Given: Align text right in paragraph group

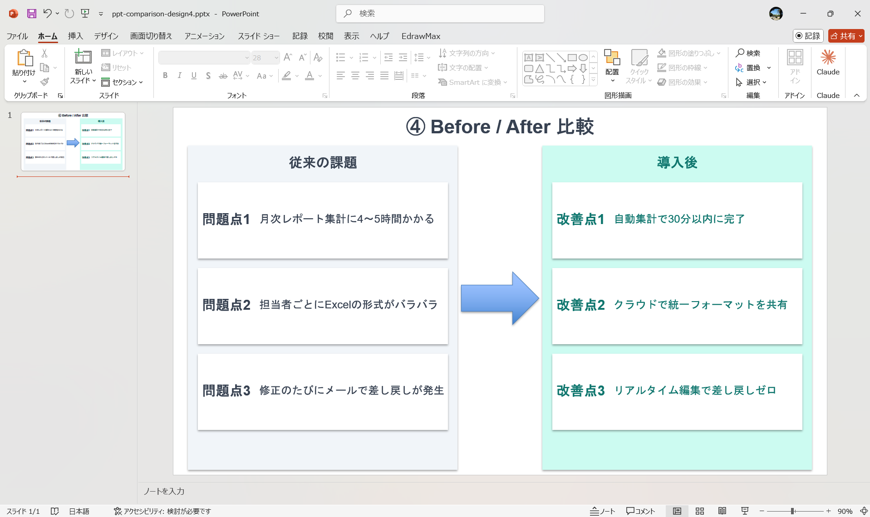Looking at the screenshot, I should (370, 76).
